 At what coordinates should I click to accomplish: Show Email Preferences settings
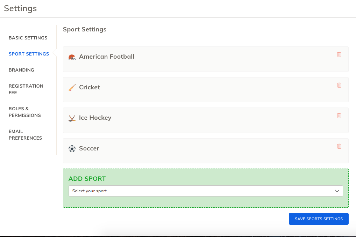pyautogui.click(x=25, y=135)
